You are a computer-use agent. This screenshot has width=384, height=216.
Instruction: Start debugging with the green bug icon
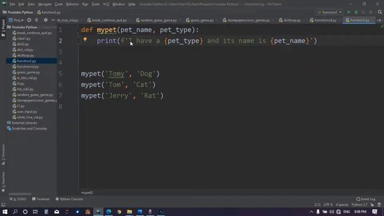[356, 12]
